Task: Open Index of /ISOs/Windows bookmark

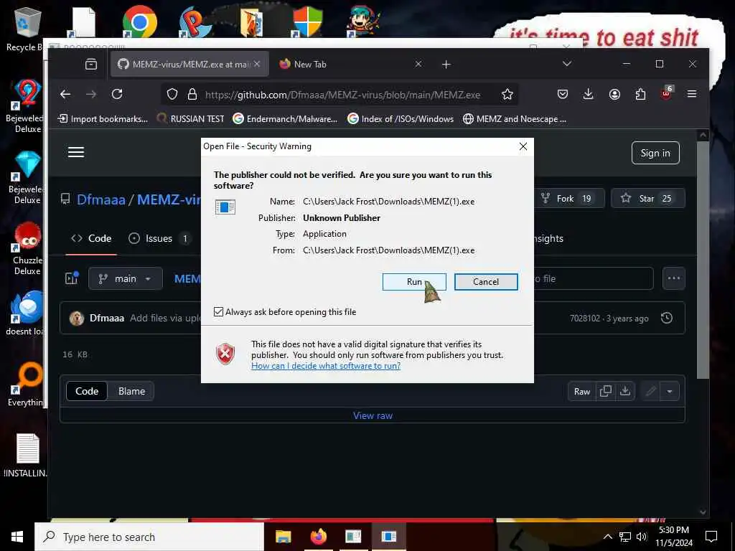Action: (x=401, y=119)
